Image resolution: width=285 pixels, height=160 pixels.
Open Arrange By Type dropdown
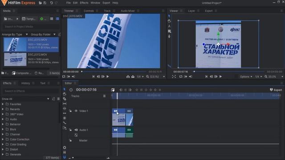[x=15, y=34]
